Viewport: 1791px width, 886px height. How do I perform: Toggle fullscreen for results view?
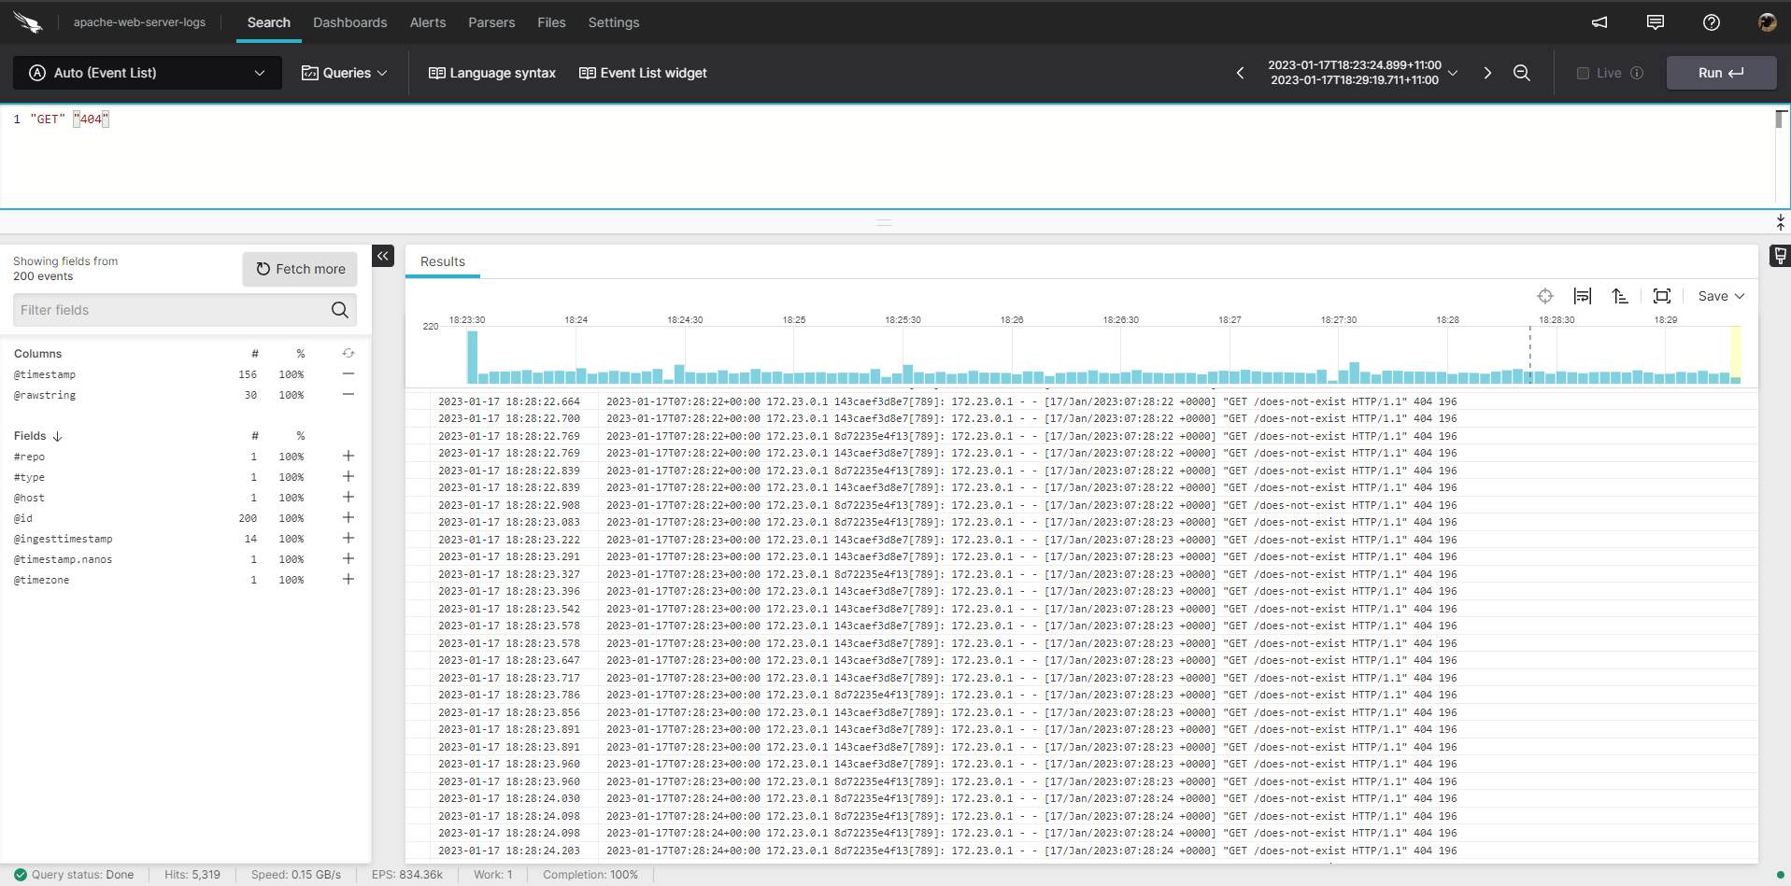(1661, 296)
